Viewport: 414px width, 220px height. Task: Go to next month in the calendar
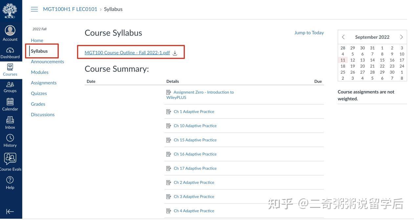click(401, 37)
